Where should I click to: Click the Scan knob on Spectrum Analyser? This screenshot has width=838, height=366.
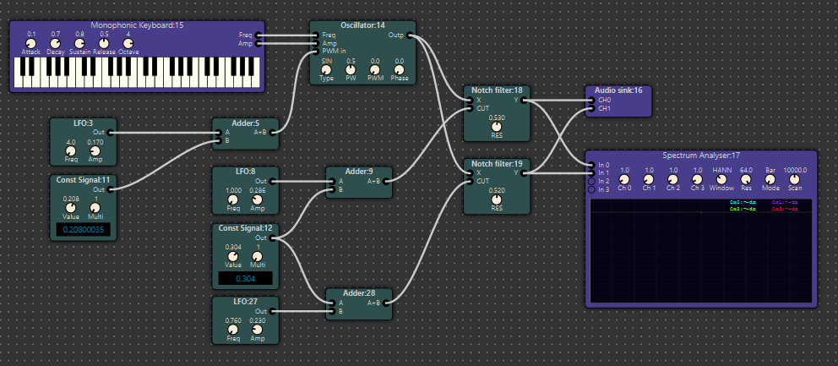[794, 178]
